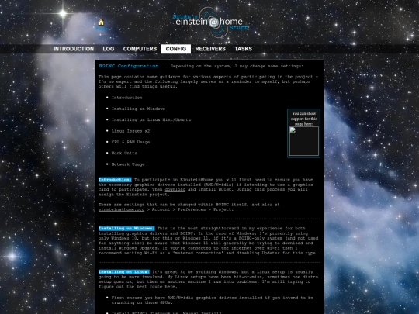Click the 'BOINC Configuration...' page title
This screenshot has height=314, width=419.
pos(133,66)
